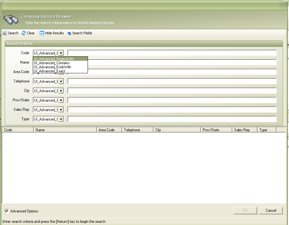
Task: Sort results by the Name column header
Action: (x=65, y=130)
